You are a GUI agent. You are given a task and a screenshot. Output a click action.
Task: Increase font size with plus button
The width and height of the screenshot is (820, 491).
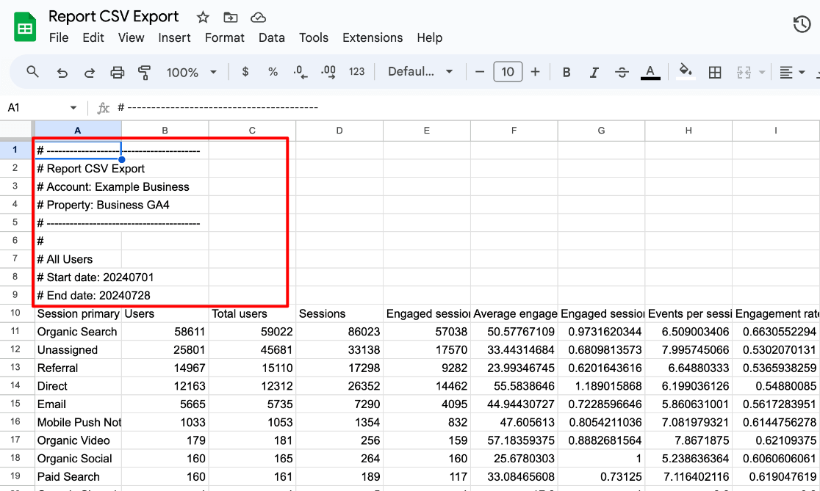534,72
